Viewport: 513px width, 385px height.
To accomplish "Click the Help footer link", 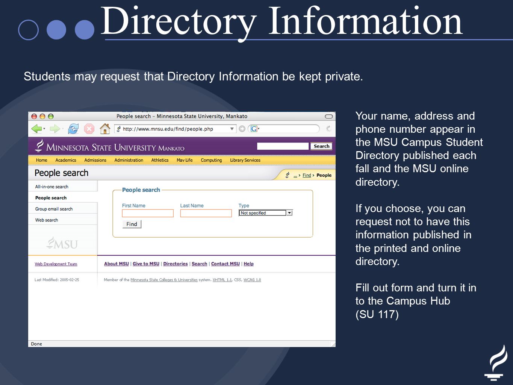I will pos(248,264).
